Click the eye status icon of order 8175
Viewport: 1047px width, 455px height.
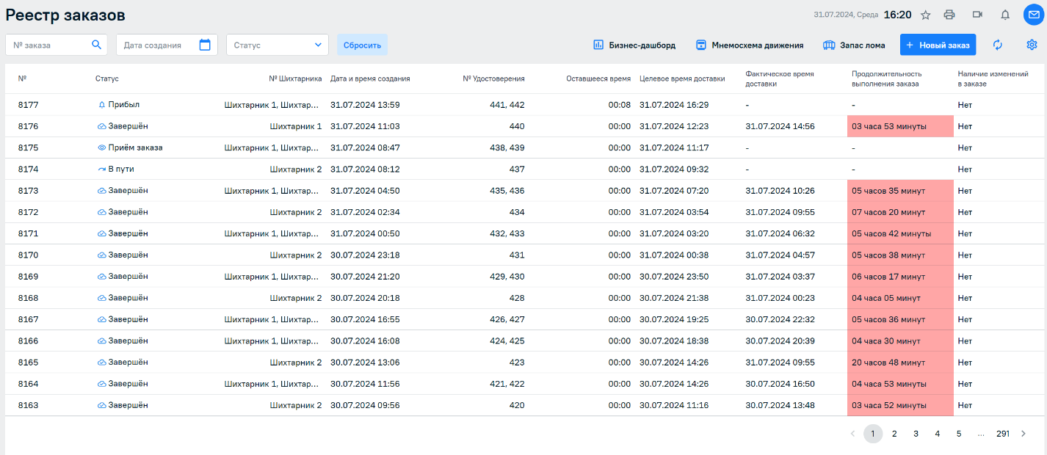[102, 148]
